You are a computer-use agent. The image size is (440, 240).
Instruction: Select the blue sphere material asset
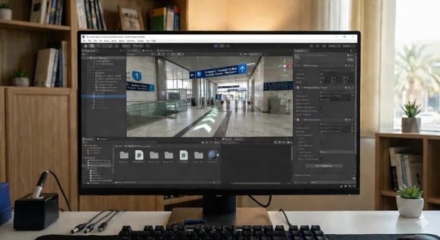[x=212, y=155]
